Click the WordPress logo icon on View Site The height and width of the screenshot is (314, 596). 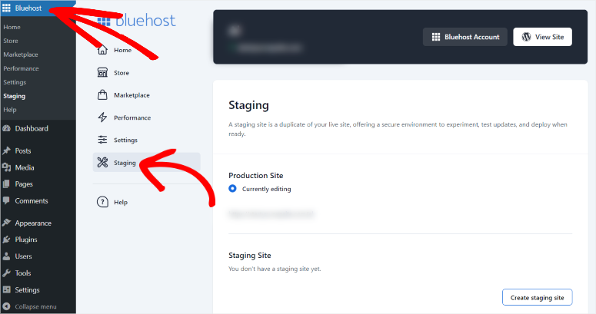[x=526, y=37]
